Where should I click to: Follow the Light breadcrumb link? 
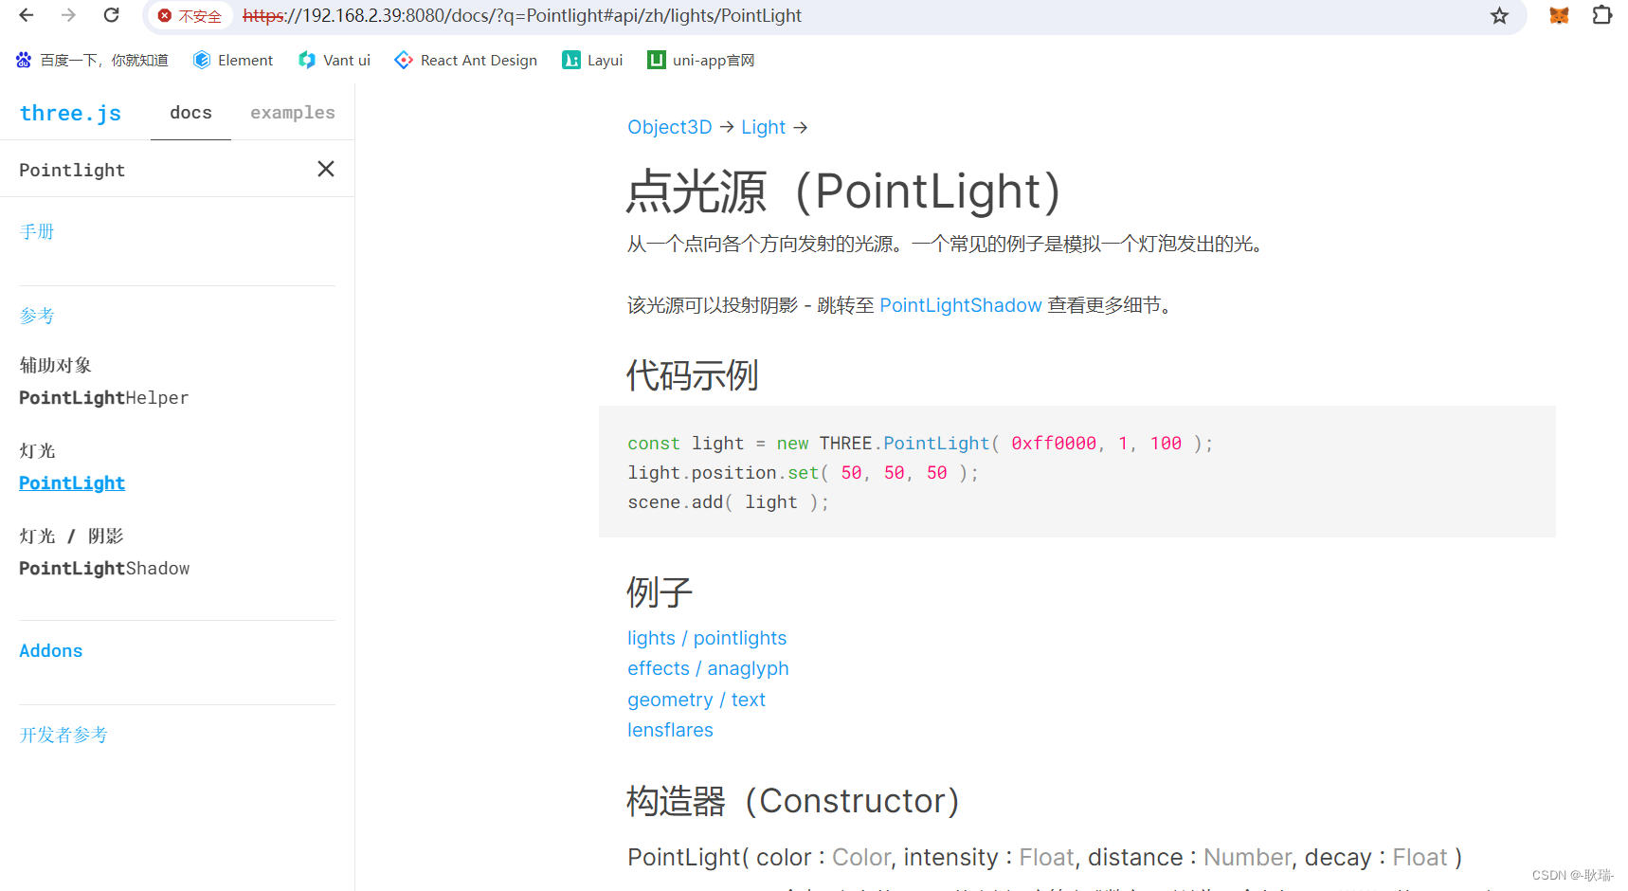pyautogui.click(x=763, y=127)
